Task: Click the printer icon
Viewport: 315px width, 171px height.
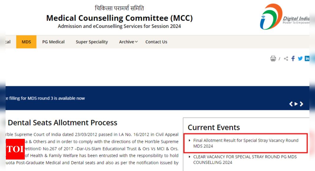Action: coord(273,58)
